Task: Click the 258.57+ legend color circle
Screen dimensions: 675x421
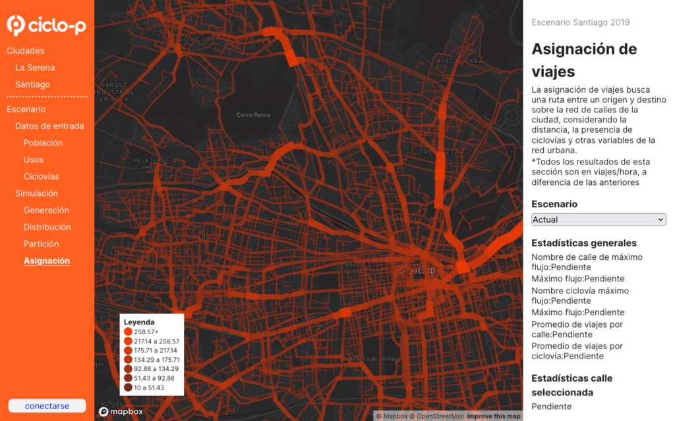Action: click(128, 332)
